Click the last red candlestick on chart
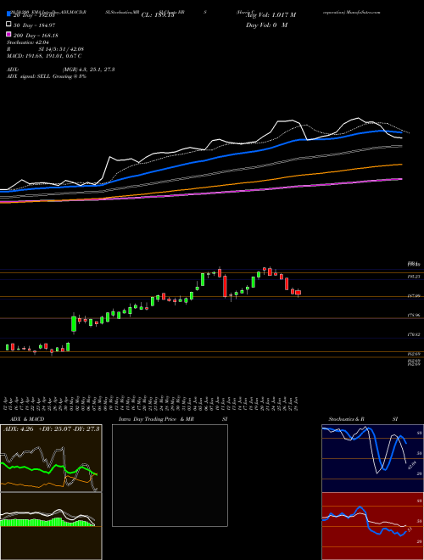Screen dimensions: 424x560 point(298,293)
